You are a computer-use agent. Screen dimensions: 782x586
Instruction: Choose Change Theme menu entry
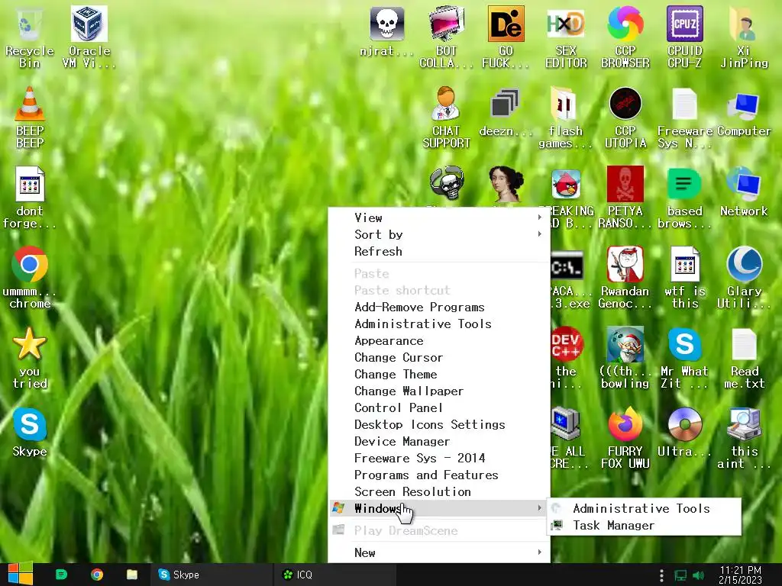439,374
